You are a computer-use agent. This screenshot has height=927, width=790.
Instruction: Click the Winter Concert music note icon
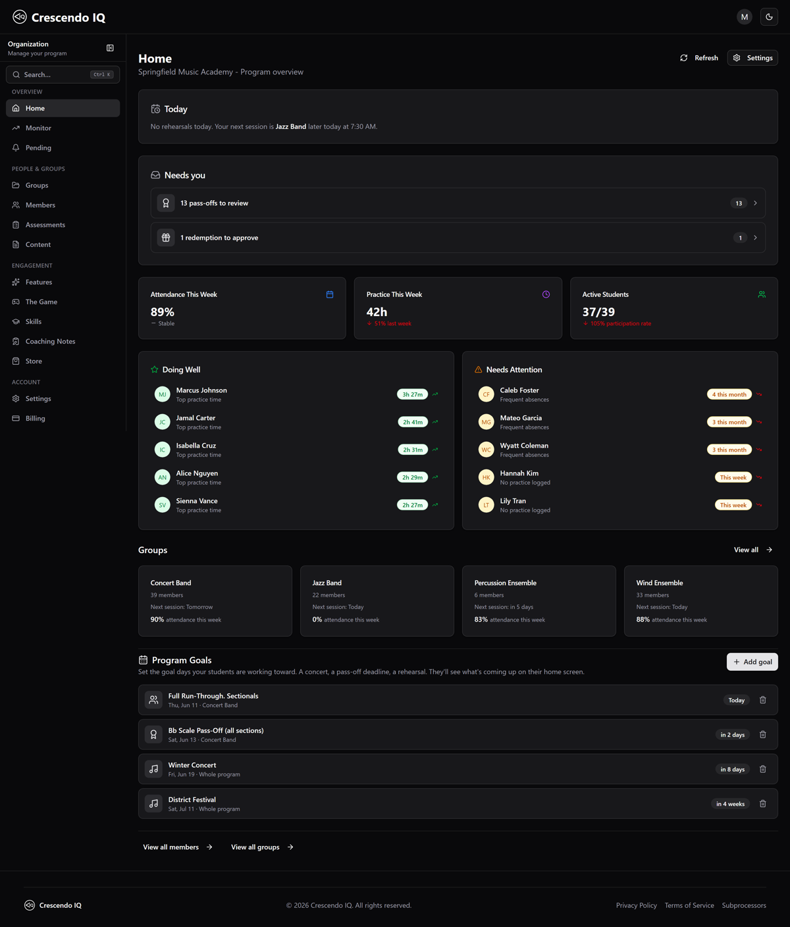pos(153,769)
